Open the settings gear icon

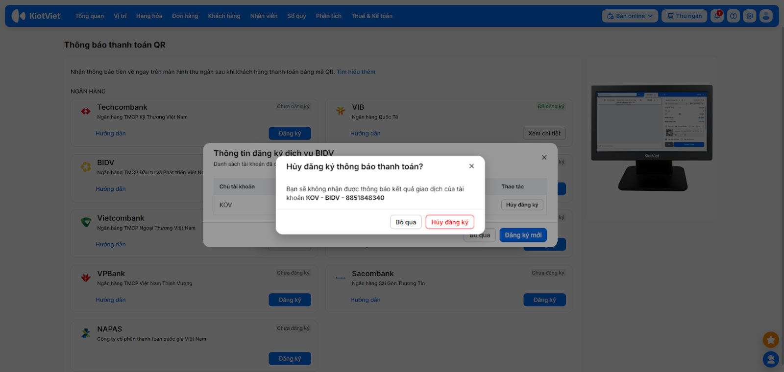750,16
